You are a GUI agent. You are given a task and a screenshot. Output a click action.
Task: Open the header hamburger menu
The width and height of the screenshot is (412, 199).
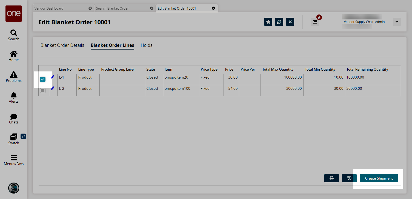click(x=315, y=22)
